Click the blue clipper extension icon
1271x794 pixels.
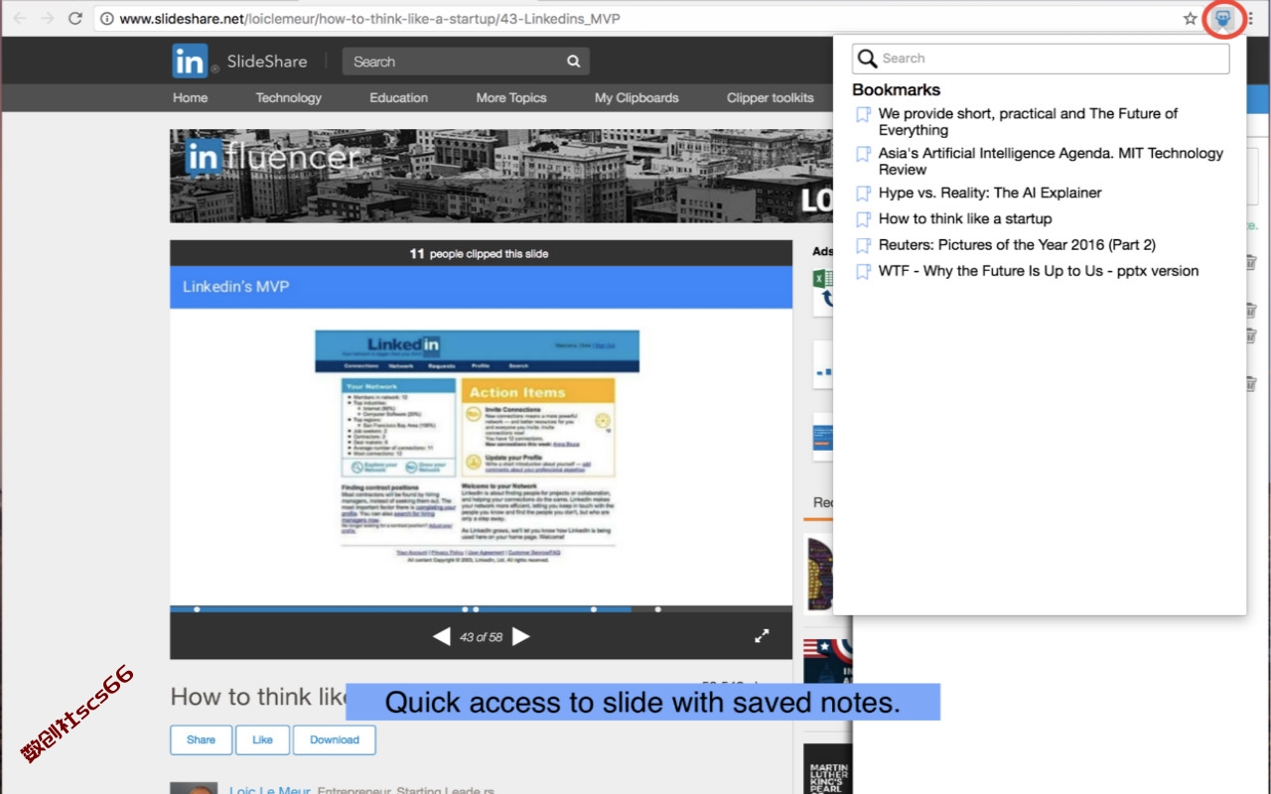(1223, 19)
